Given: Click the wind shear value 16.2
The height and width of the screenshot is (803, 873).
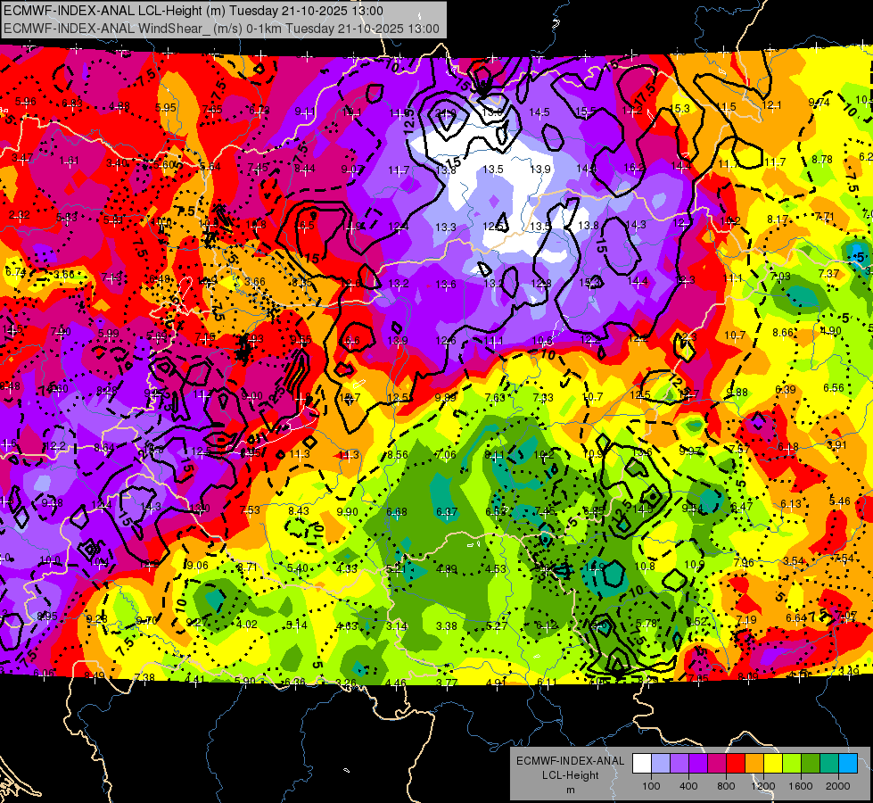Looking at the screenshot, I should click(x=635, y=168).
